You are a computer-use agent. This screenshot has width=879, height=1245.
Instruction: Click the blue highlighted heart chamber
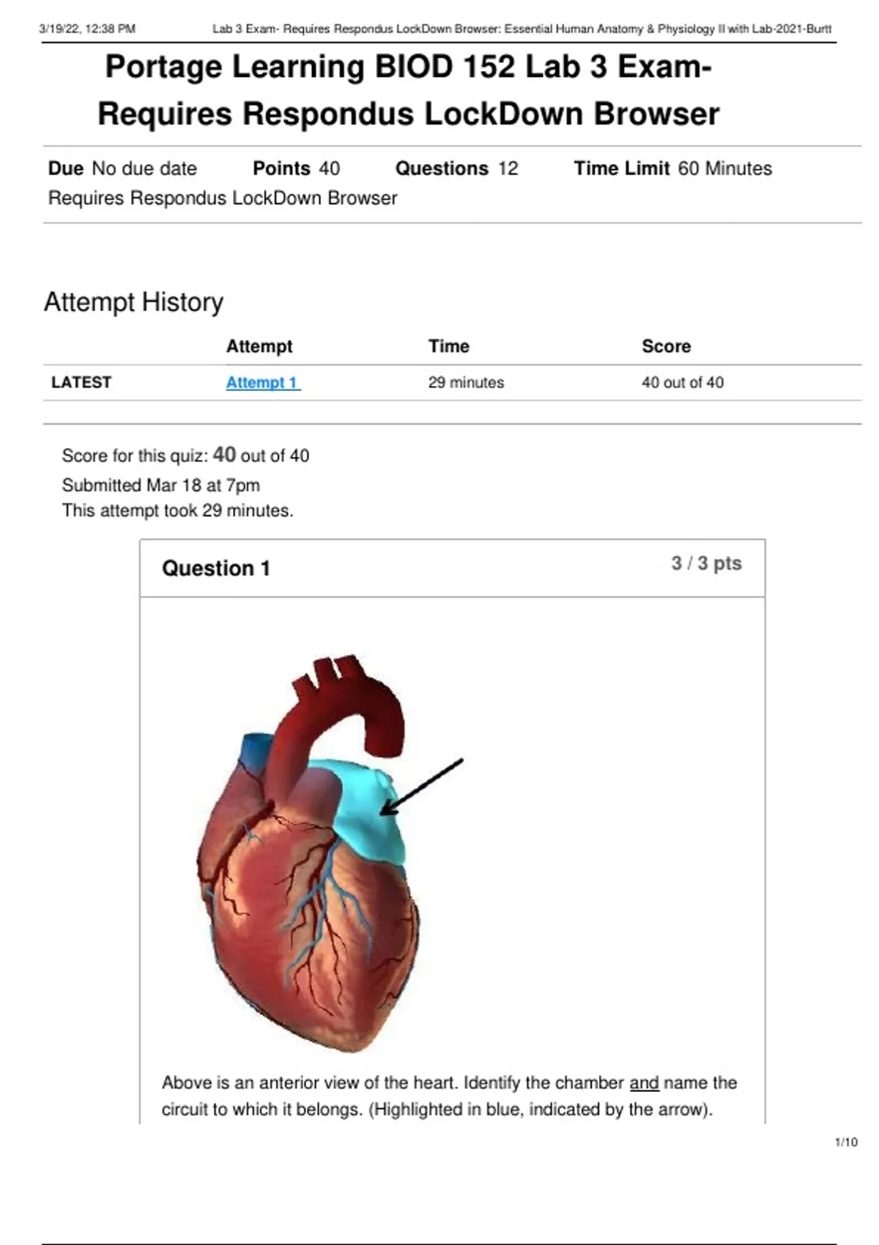(366, 813)
